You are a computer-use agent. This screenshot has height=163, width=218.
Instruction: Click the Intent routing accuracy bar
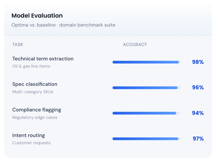[x=146, y=139]
